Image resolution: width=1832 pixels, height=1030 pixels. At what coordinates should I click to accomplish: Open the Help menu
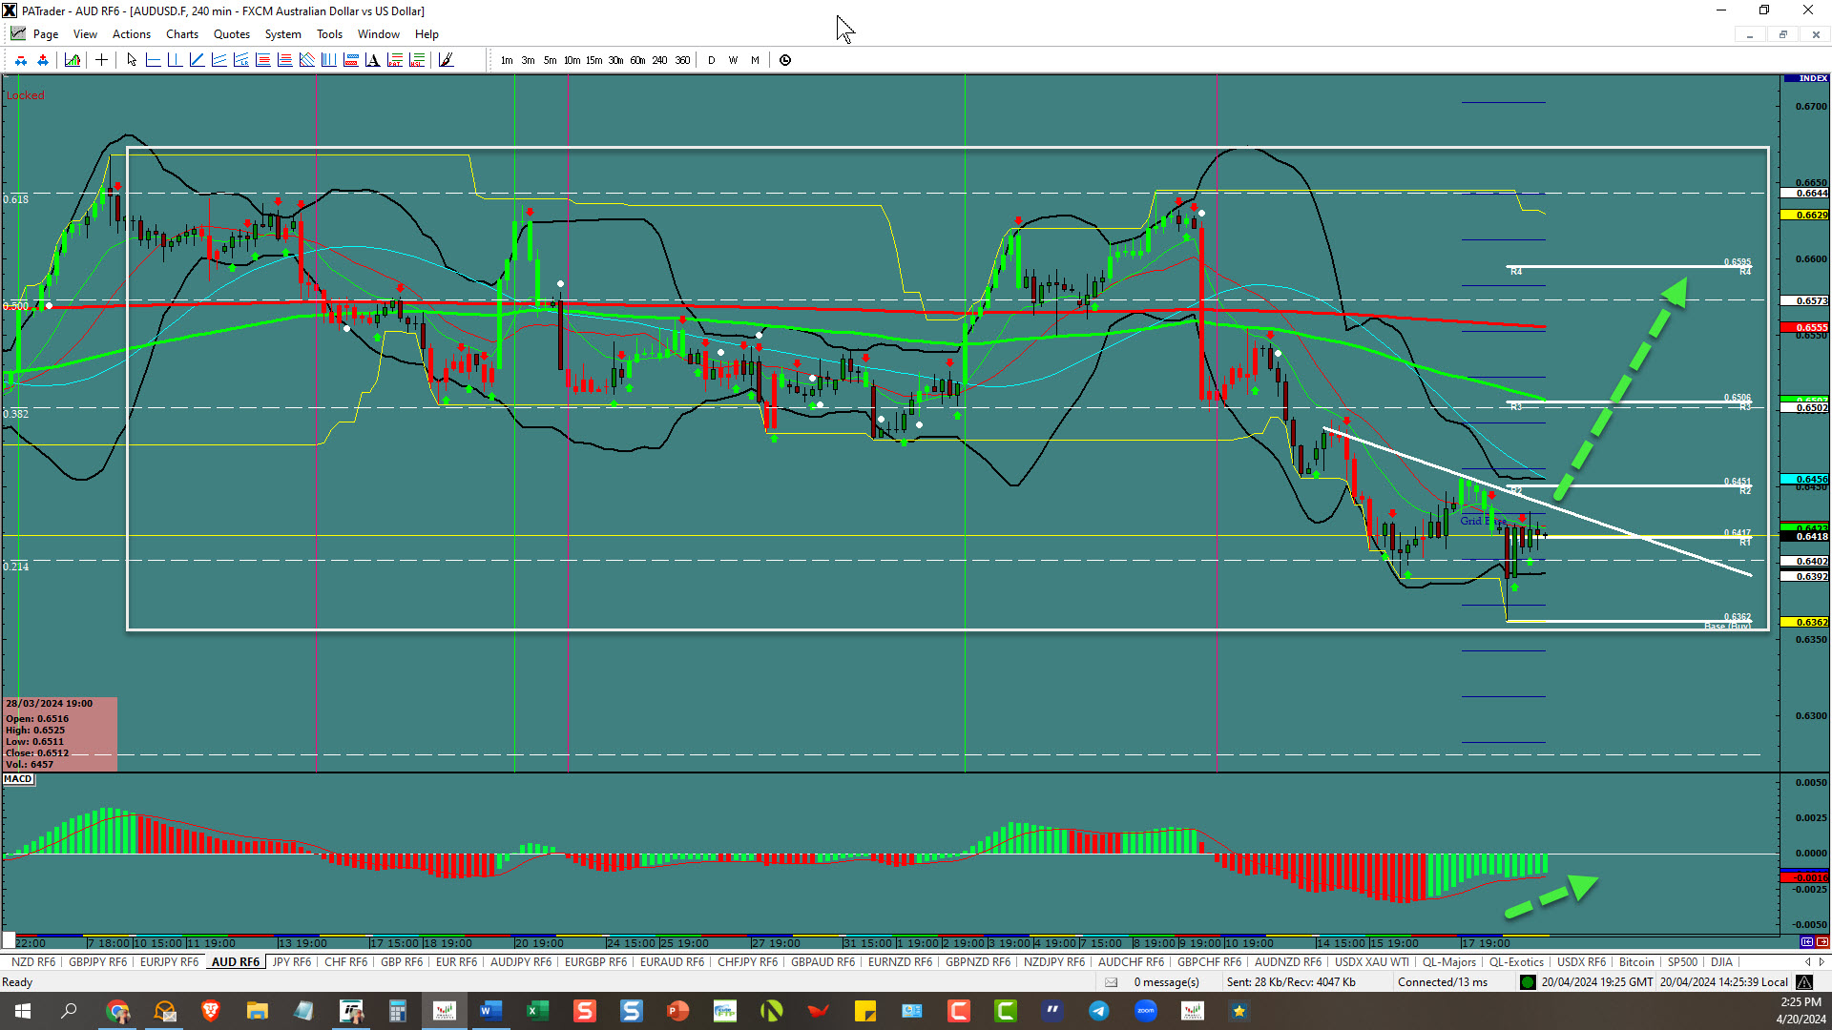[x=427, y=34]
